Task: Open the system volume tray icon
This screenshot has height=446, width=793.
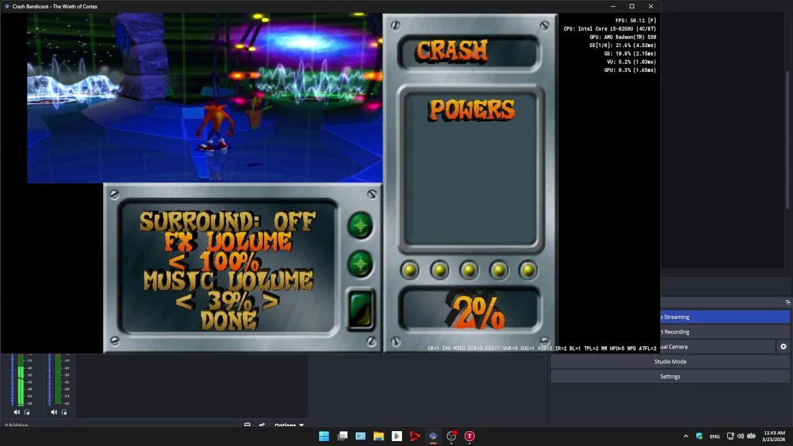Action: tap(740, 436)
